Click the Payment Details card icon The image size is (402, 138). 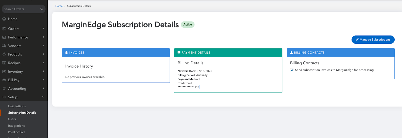[x=179, y=52]
